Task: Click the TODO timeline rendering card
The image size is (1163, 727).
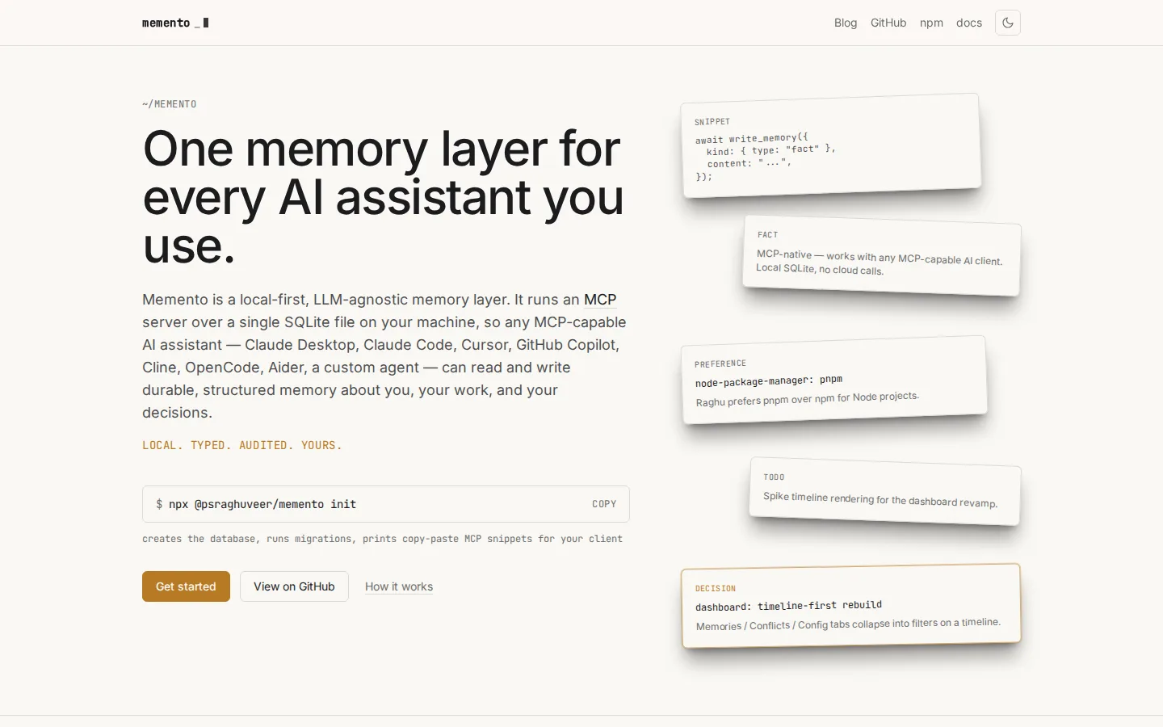Action: click(886, 491)
